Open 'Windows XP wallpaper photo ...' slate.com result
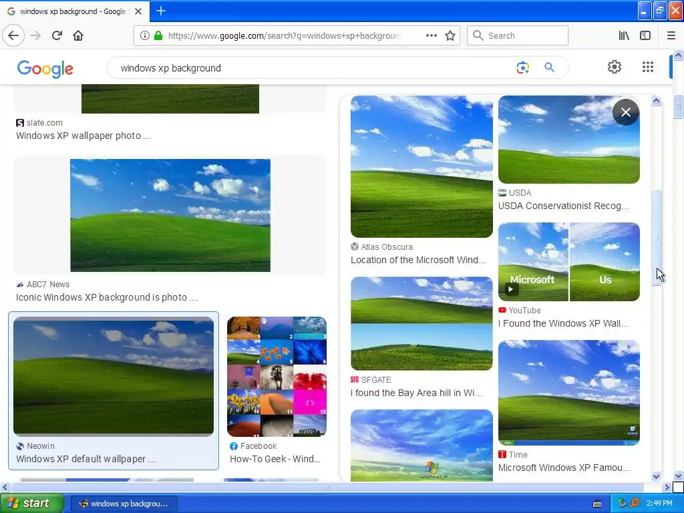Image resolution: width=684 pixels, height=513 pixels. (x=83, y=136)
